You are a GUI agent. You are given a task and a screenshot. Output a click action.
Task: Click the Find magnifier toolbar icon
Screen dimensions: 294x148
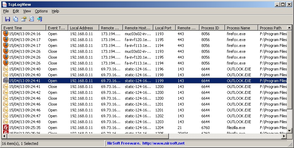(31, 19)
